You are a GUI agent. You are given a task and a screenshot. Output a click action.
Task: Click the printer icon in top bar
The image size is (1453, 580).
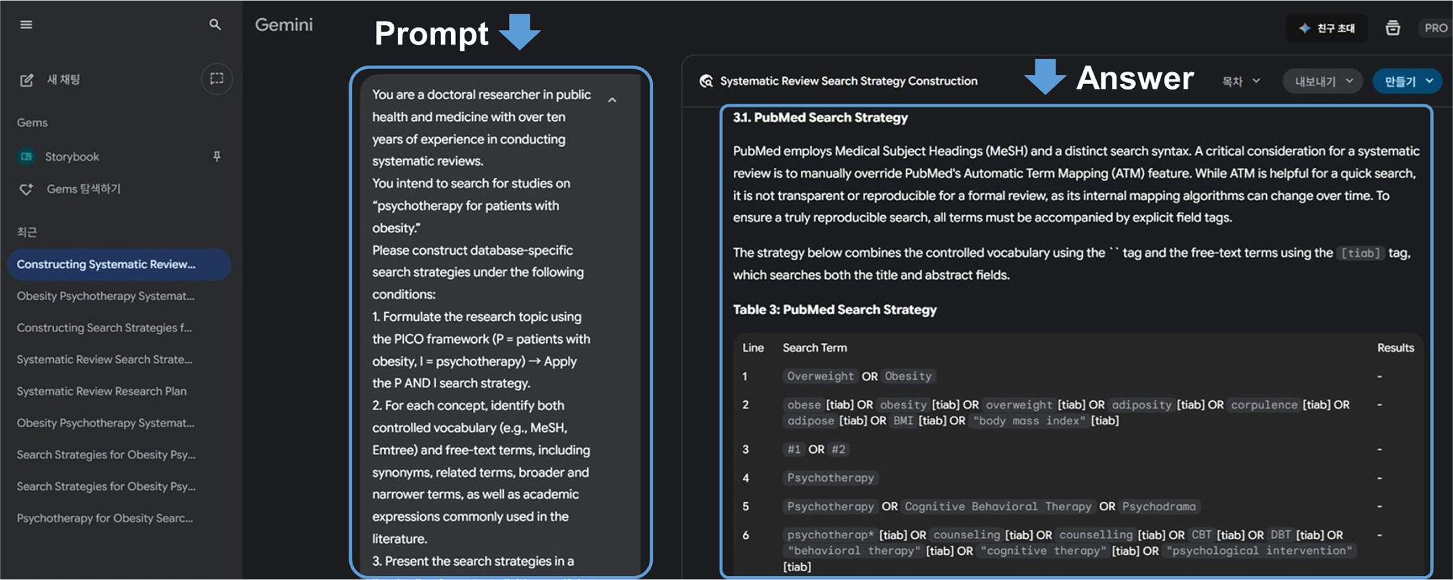tap(1392, 28)
